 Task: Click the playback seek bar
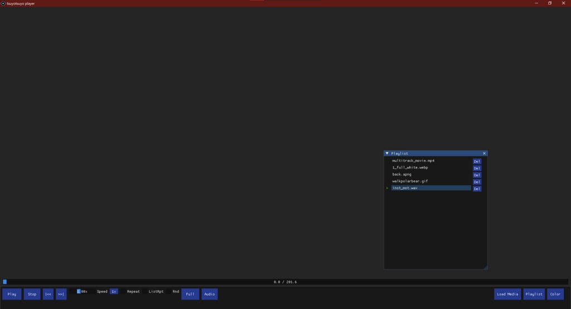[285, 282]
